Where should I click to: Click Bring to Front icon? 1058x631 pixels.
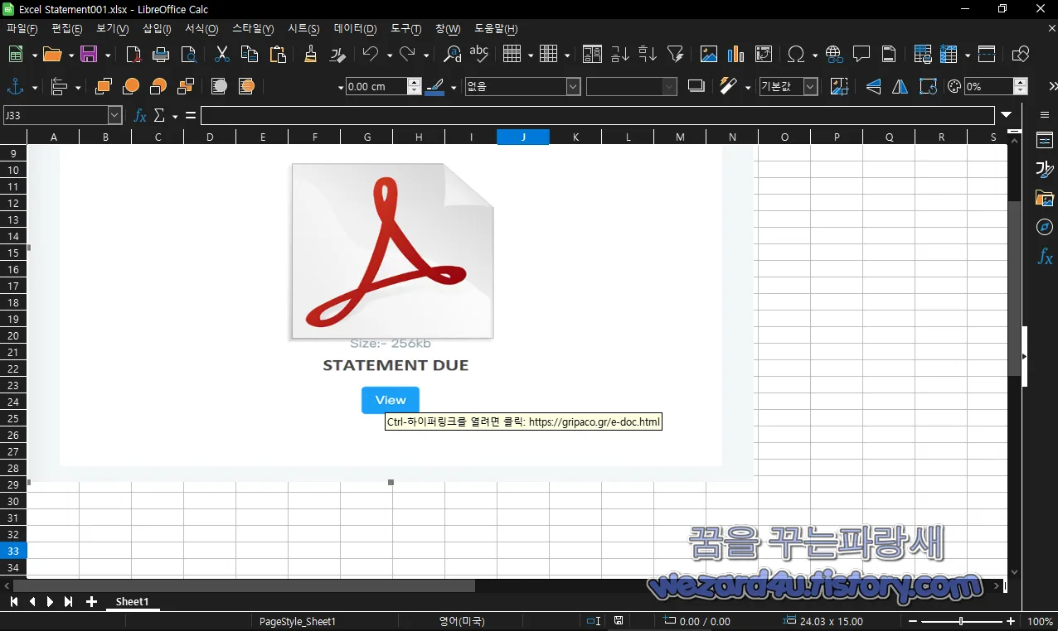click(104, 86)
